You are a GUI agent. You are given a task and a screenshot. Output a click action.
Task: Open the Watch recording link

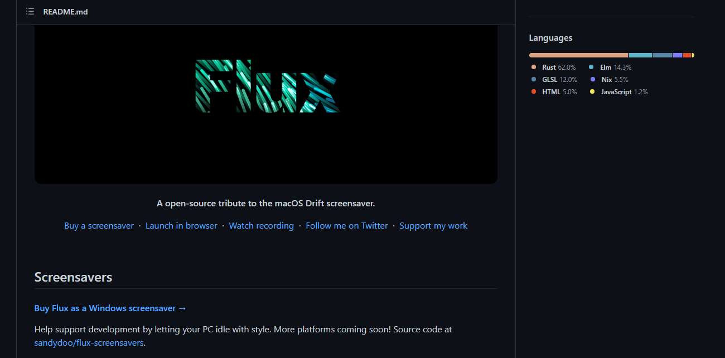(261, 226)
